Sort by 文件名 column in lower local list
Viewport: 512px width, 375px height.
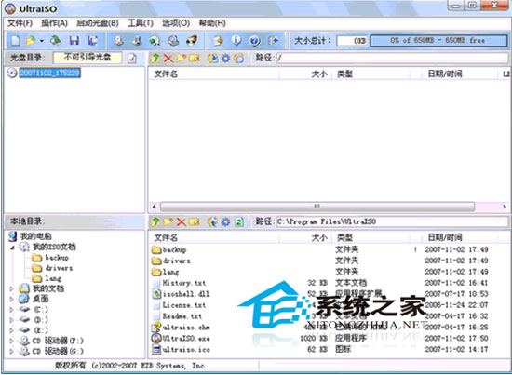click(214, 237)
